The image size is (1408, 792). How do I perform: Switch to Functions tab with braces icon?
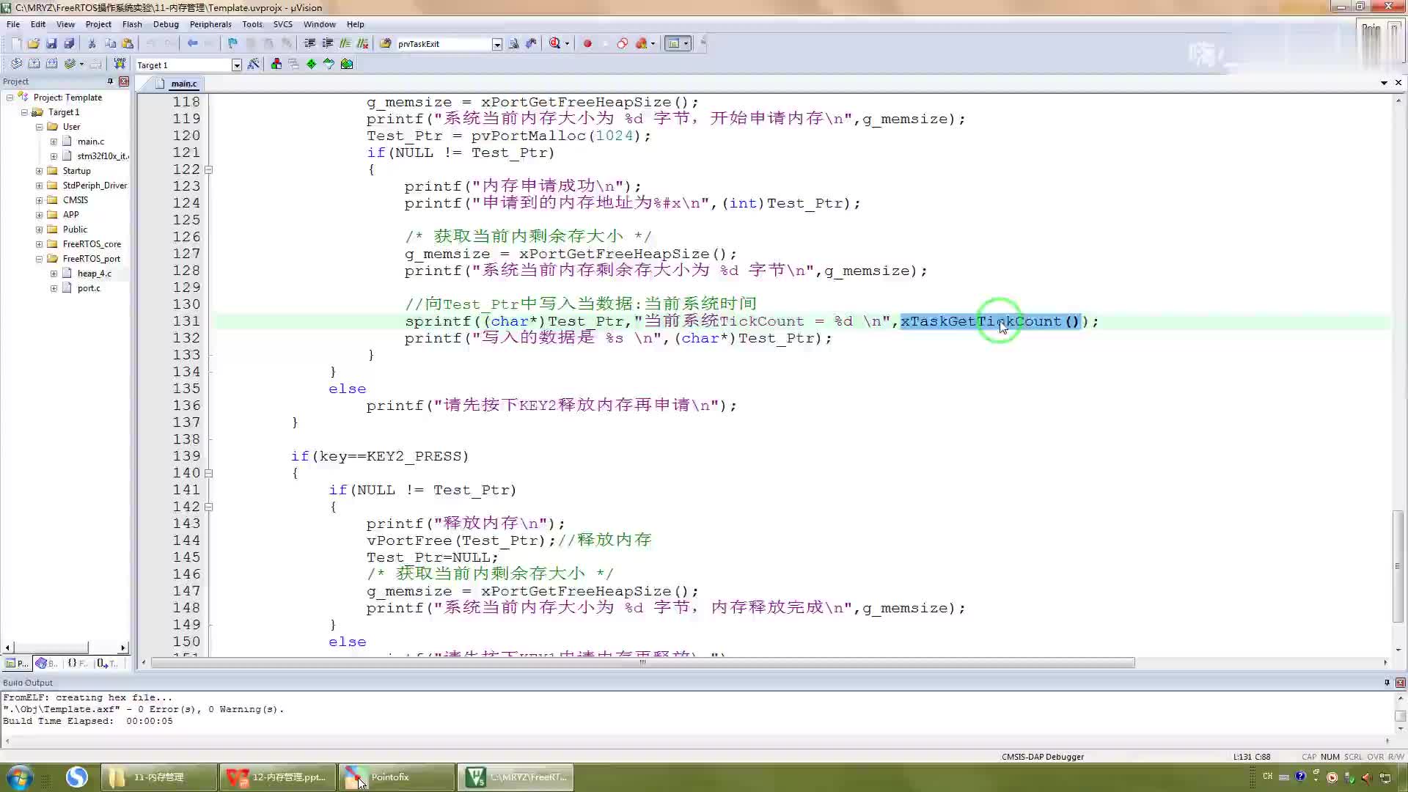tap(78, 663)
